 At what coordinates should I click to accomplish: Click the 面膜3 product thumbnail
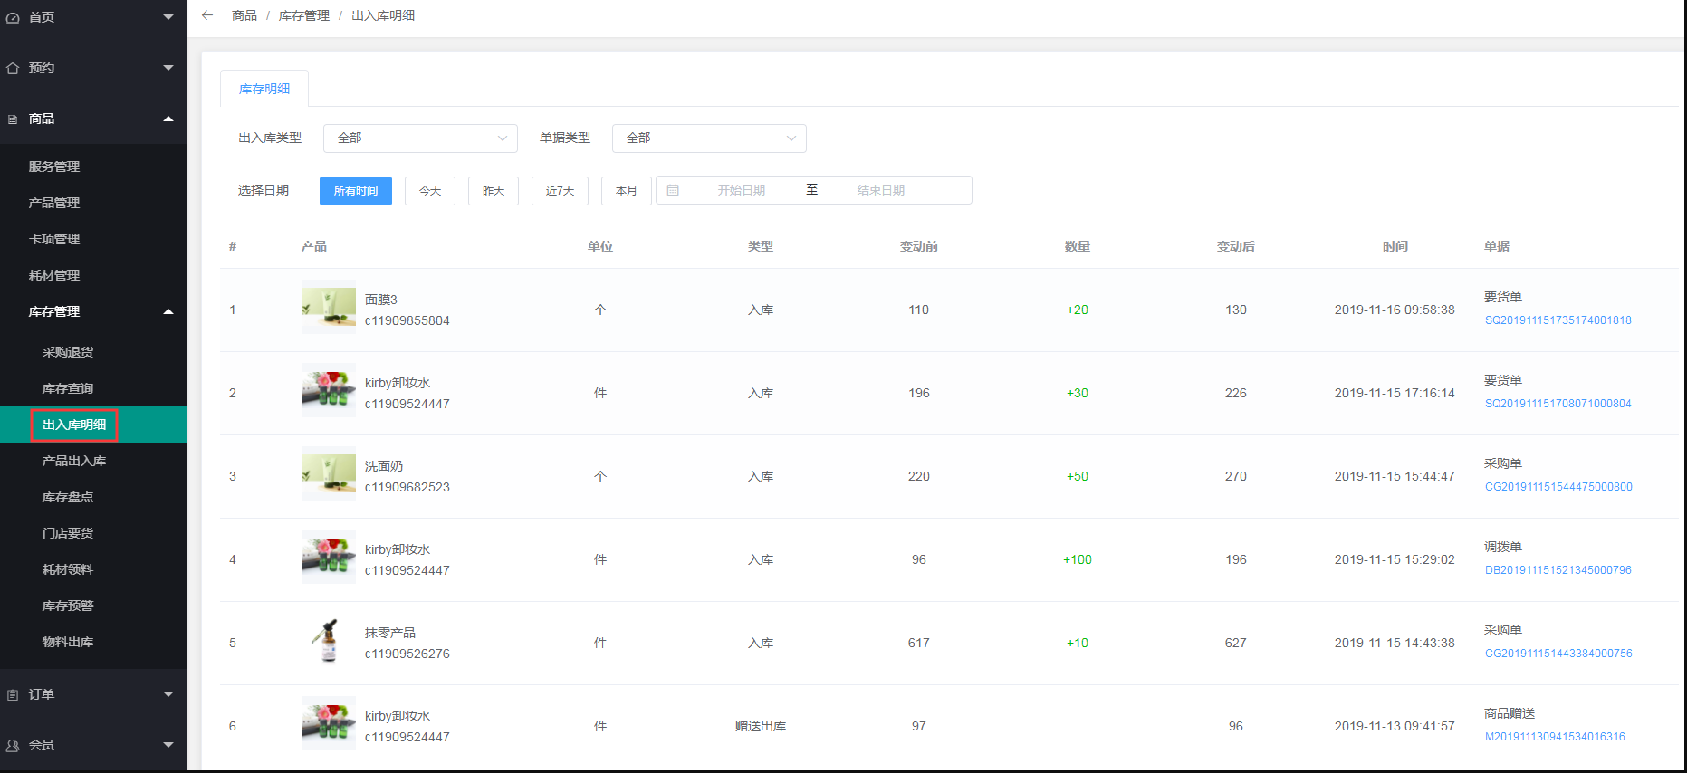point(329,309)
